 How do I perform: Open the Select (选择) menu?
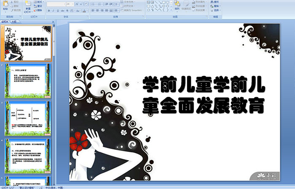216,11
